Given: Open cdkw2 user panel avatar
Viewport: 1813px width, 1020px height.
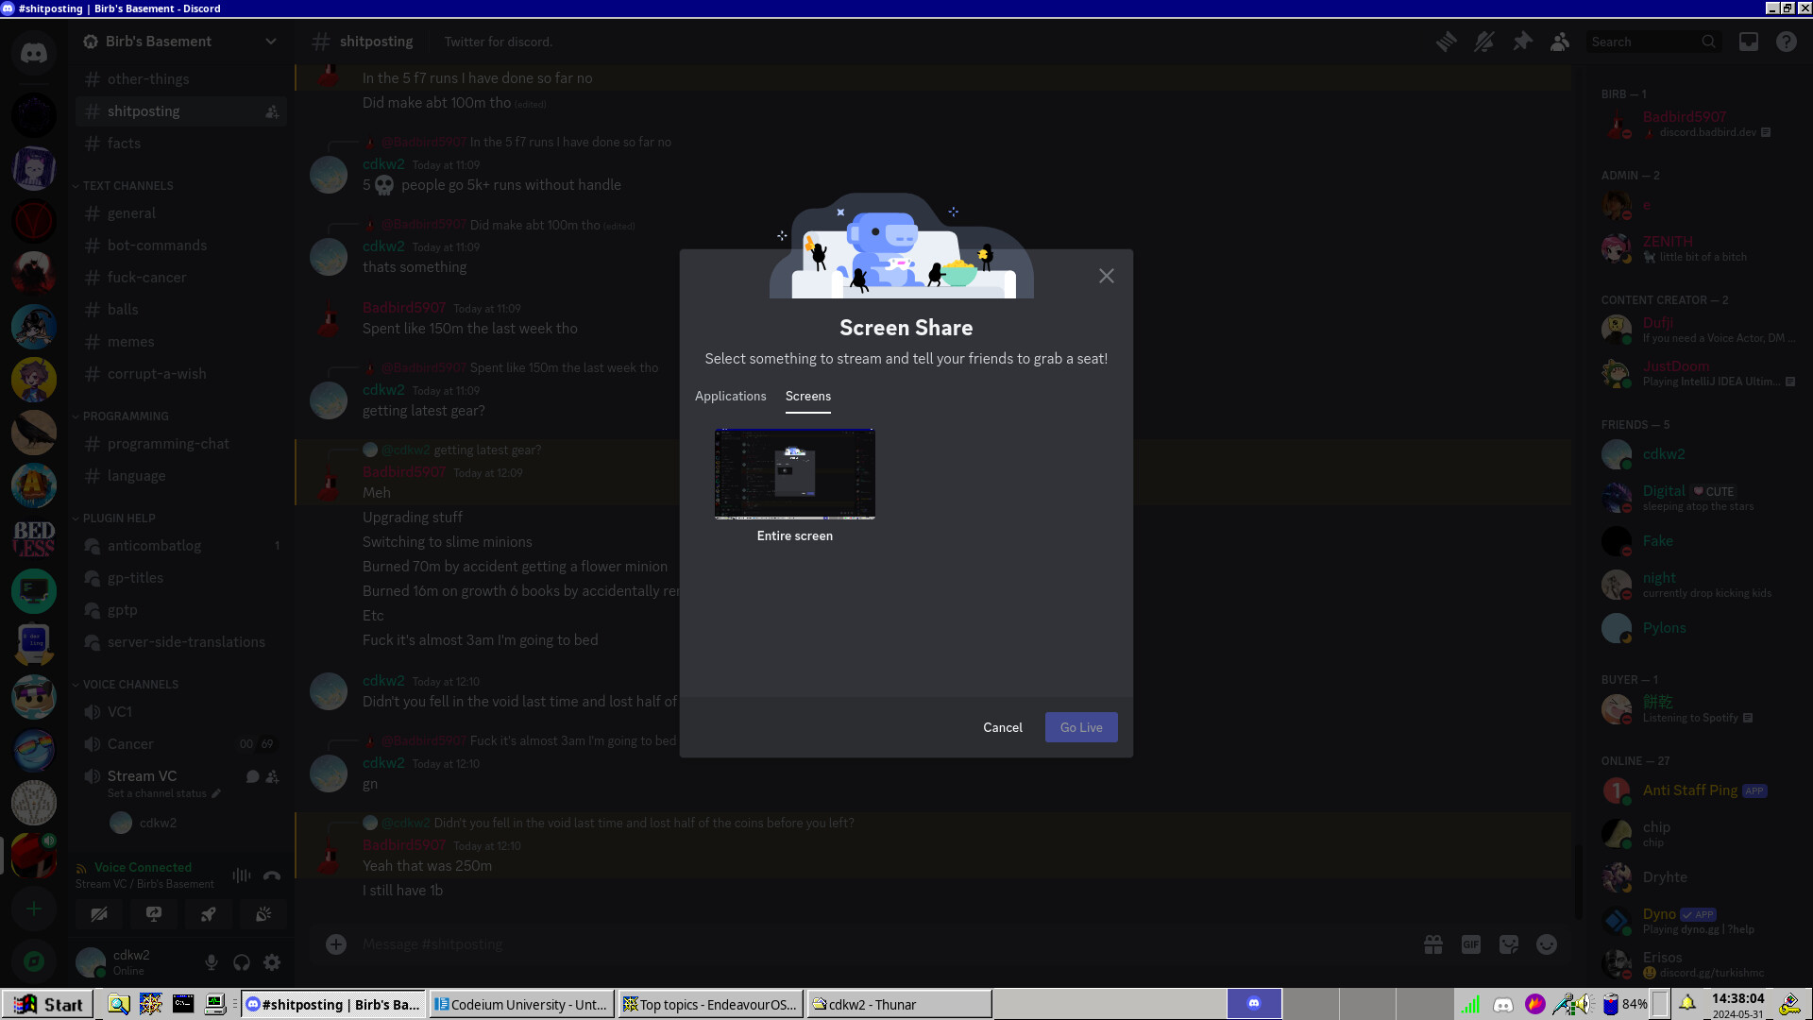Looking at the screenshot, I should [91, 962].
